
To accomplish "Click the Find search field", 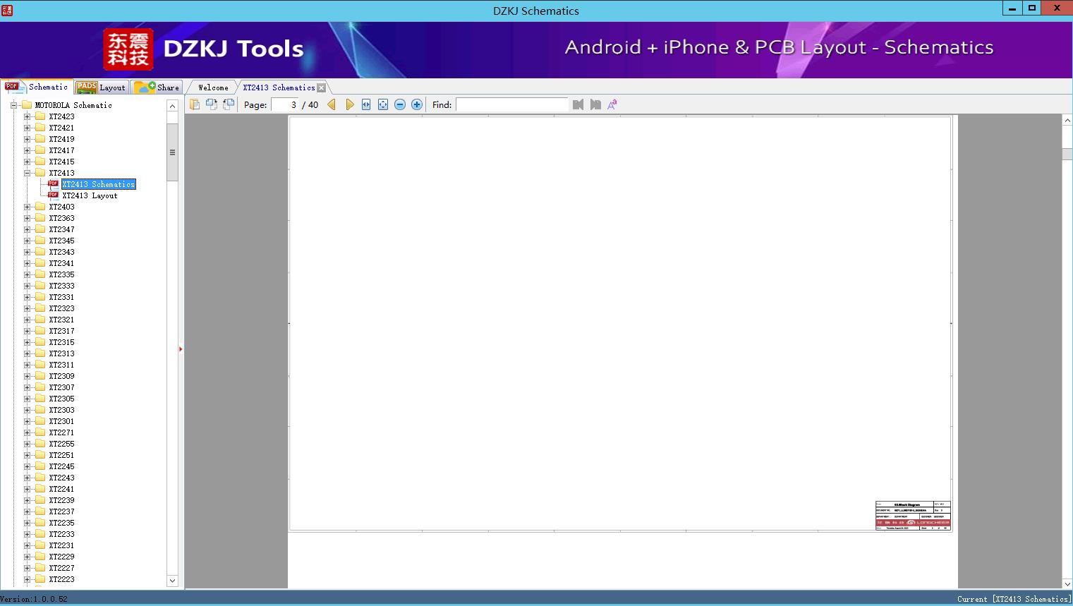I will [x=511, y=104].
